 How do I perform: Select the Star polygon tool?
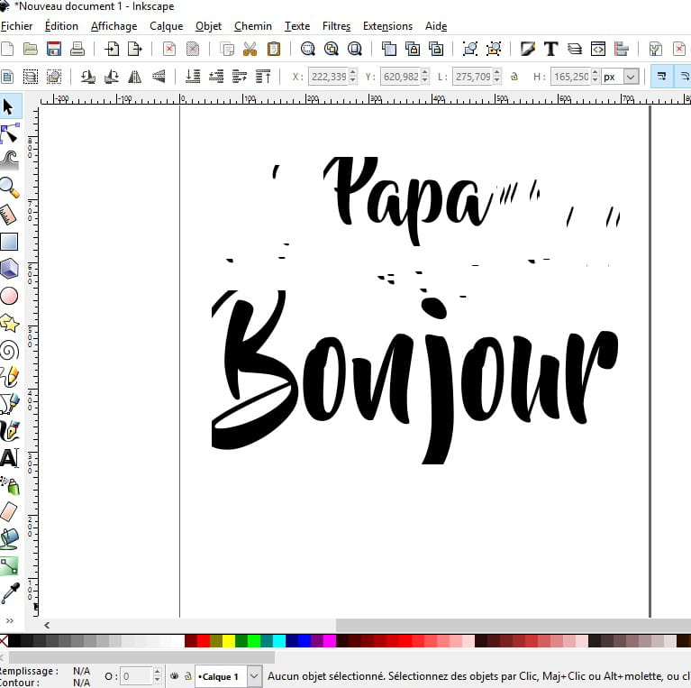click(9, 324)
